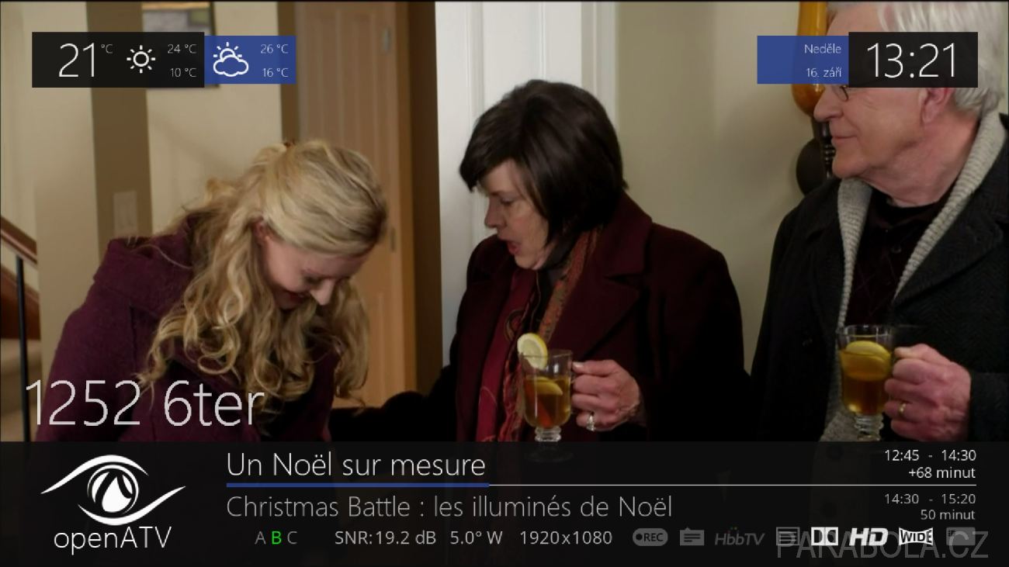Select the green tuner B indicator

(276, 538)
